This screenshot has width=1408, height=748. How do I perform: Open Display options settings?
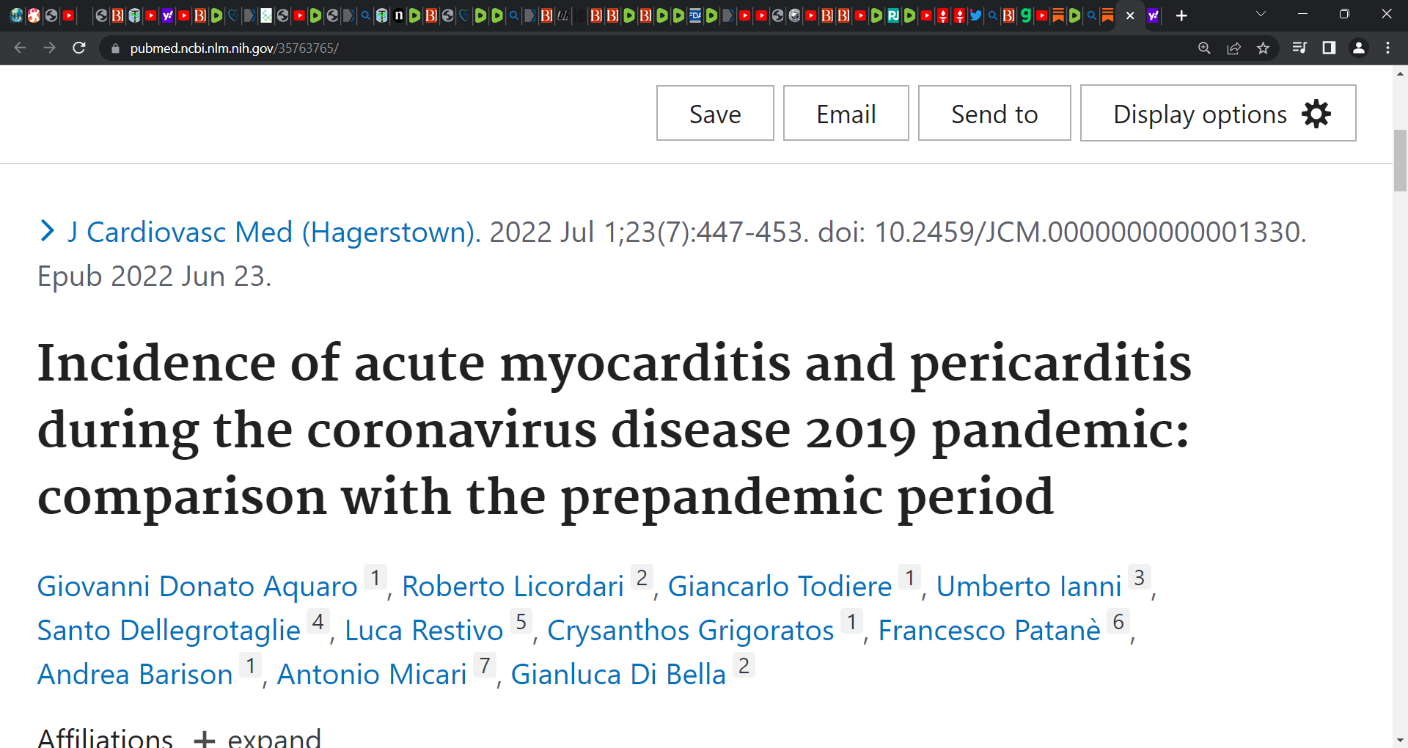1218,113
